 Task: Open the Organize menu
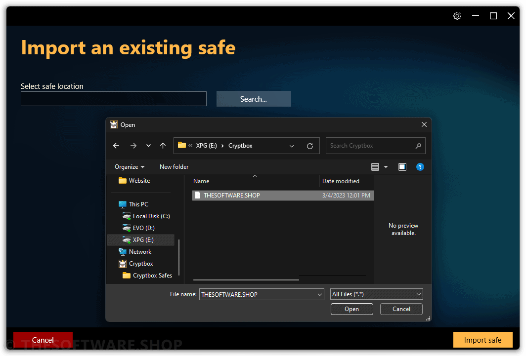coord(130,167)
